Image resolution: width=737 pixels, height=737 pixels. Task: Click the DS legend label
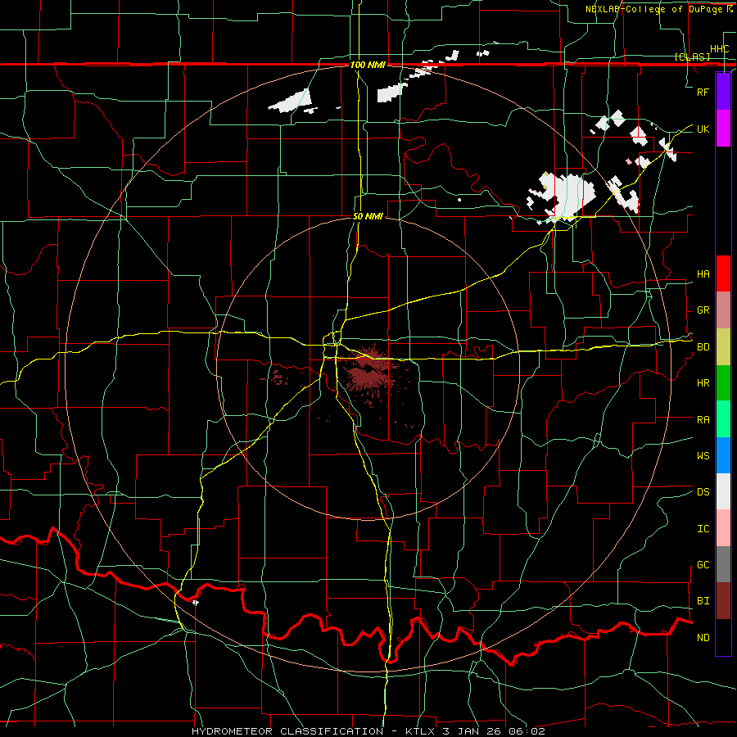tap(703, 492)
